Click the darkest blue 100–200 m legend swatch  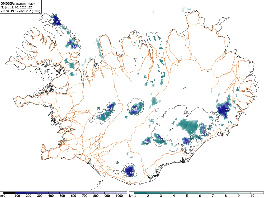coord(20,193)
